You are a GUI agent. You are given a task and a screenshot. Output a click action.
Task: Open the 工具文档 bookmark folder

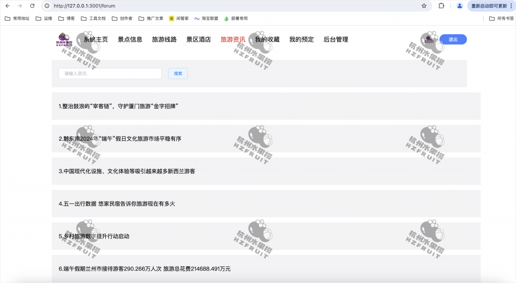point(93,19)
